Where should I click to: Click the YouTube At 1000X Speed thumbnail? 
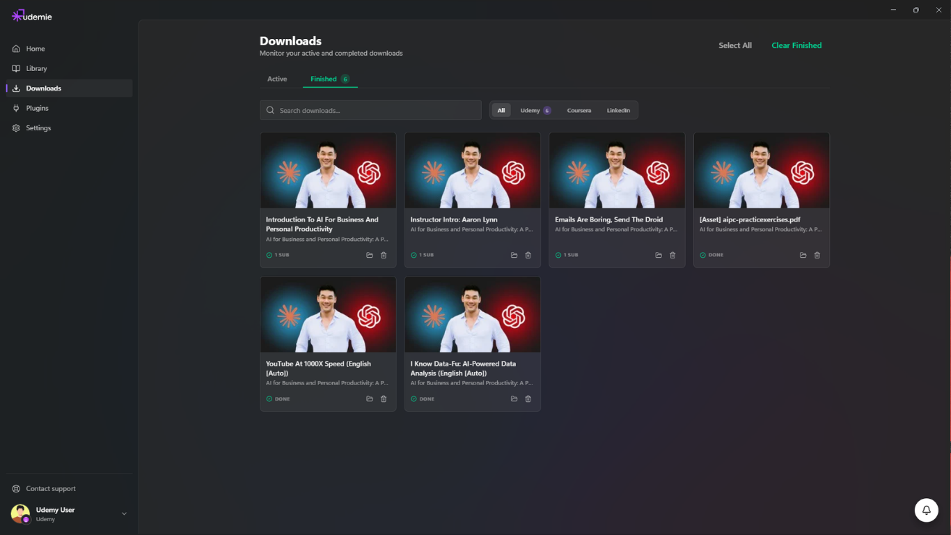328,315
